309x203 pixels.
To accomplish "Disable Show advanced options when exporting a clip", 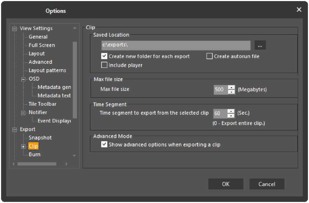I will point(104,144).
